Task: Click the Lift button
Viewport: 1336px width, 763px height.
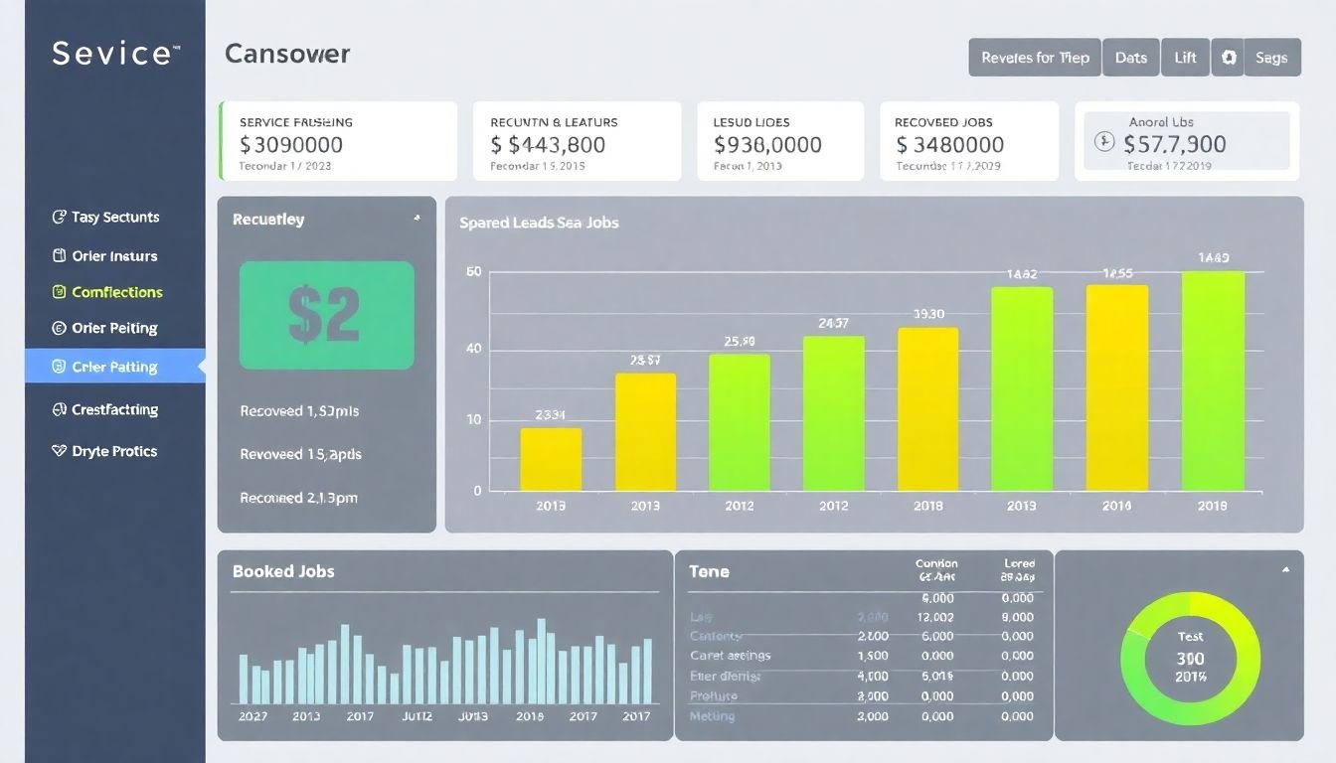Action: [1186, 58]
